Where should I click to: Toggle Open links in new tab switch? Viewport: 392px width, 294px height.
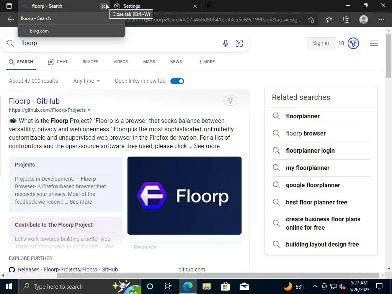point(177,81)
